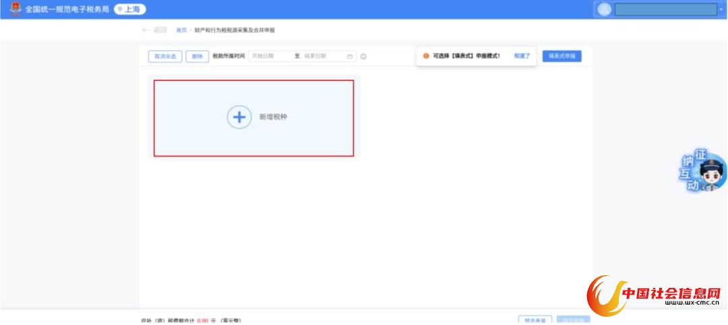Click the info icon beside date range
The height and width of the screenshot is (325, 728).
coord(363,57)
